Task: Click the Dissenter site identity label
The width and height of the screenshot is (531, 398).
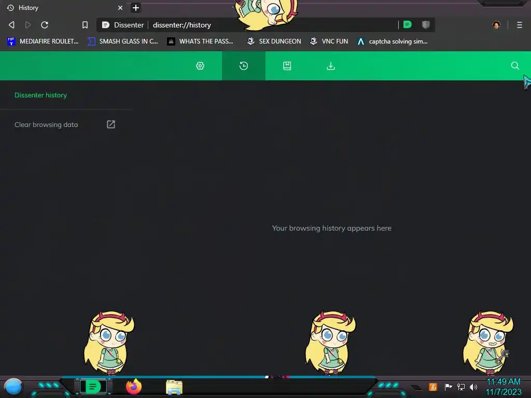Action: click(123, 25)
